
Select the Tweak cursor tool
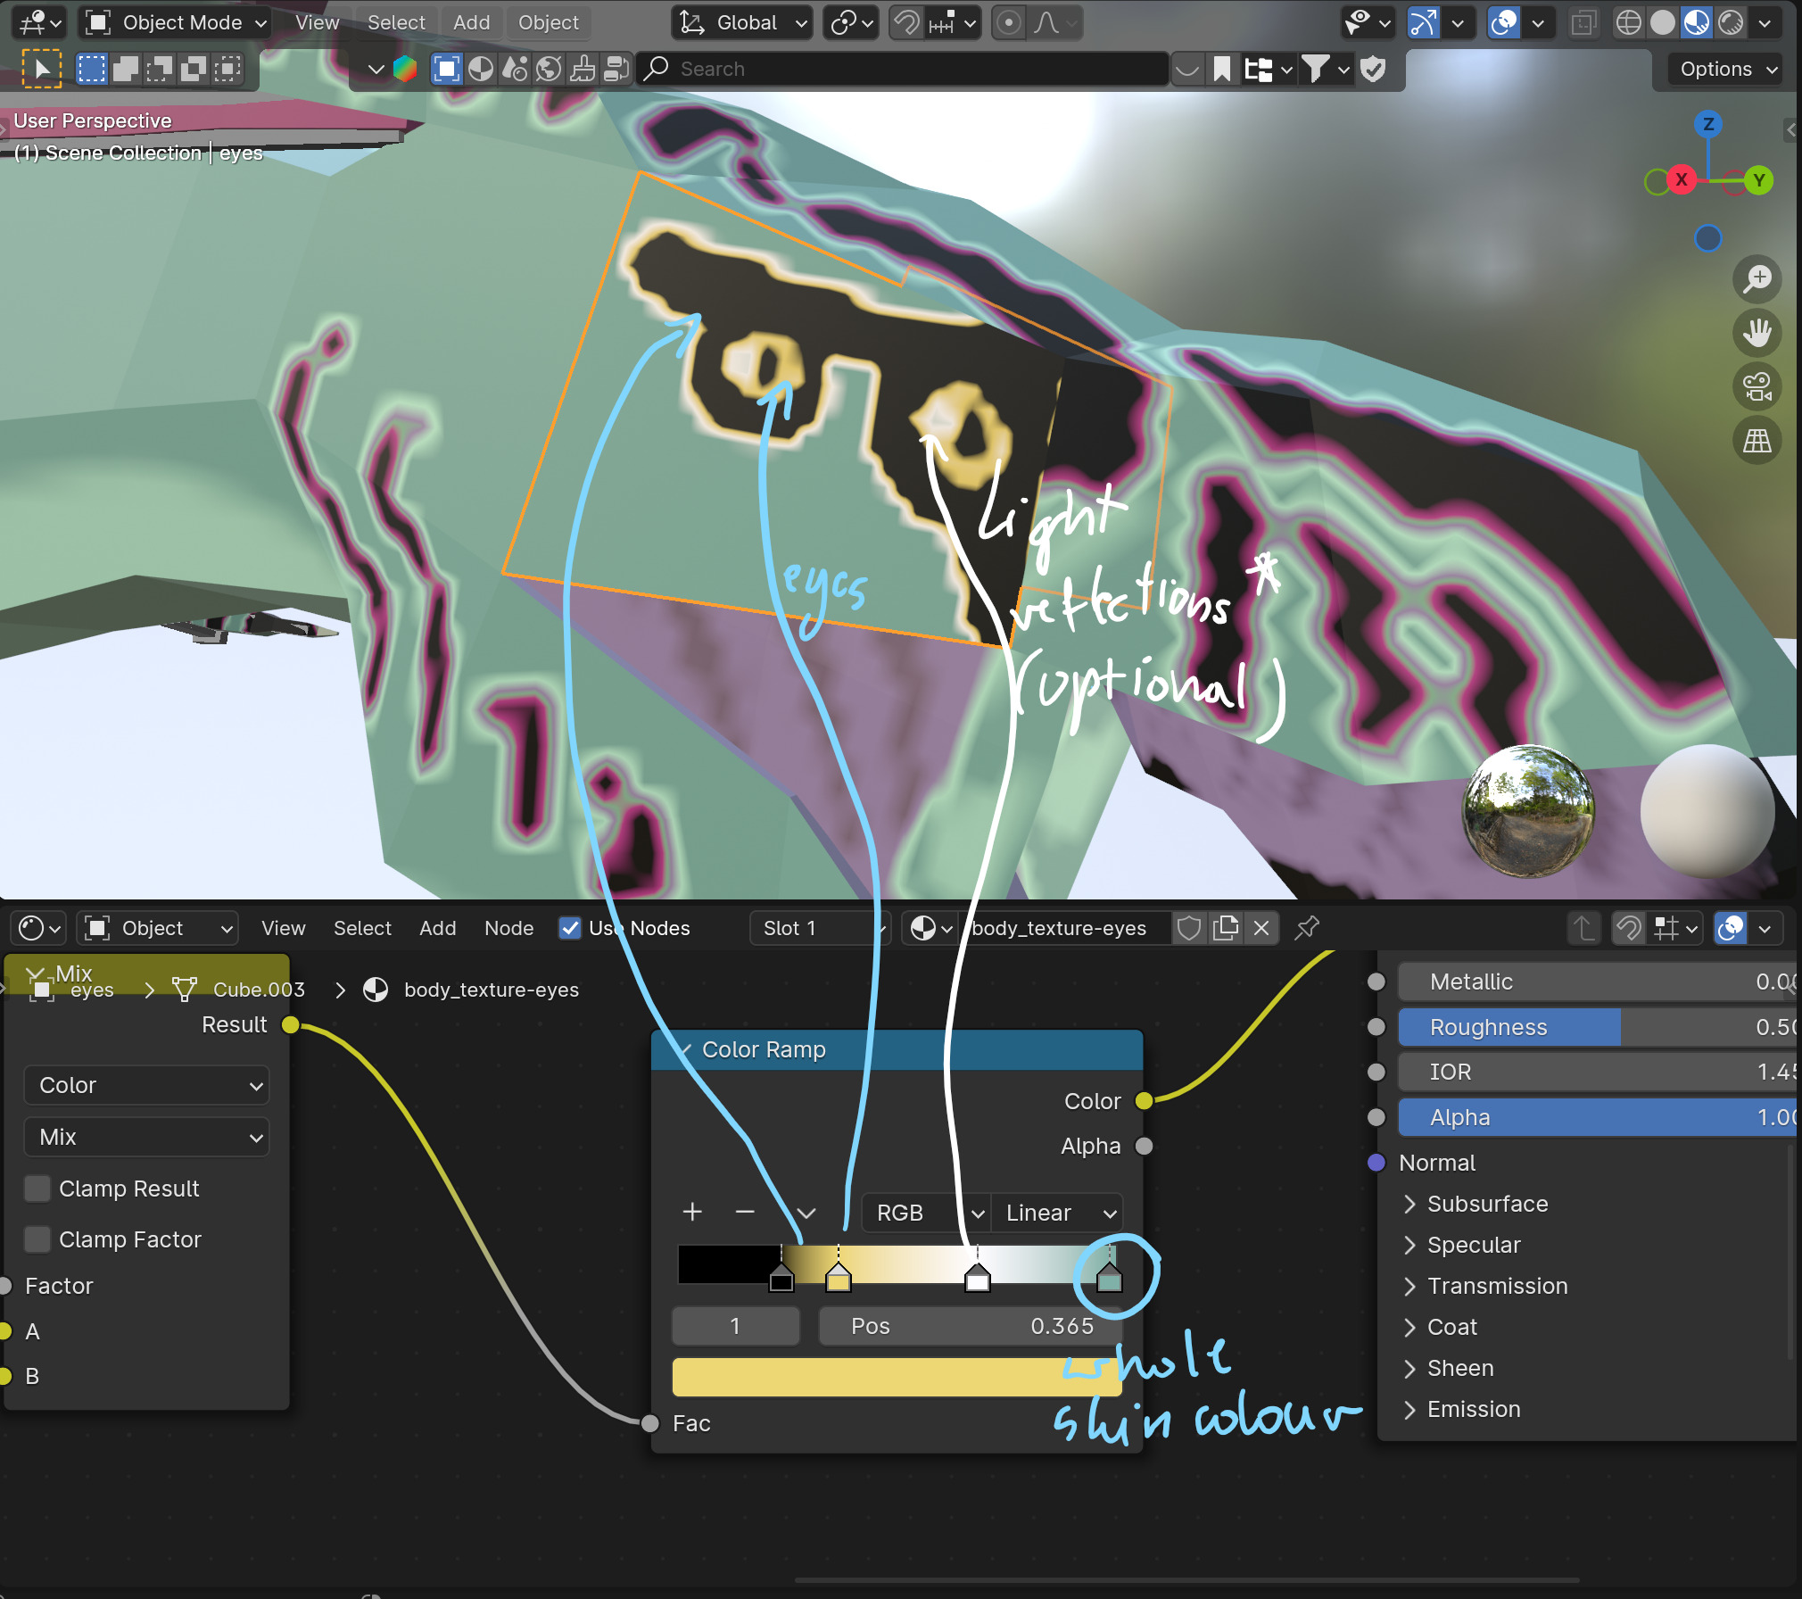[x=41, y=69]
